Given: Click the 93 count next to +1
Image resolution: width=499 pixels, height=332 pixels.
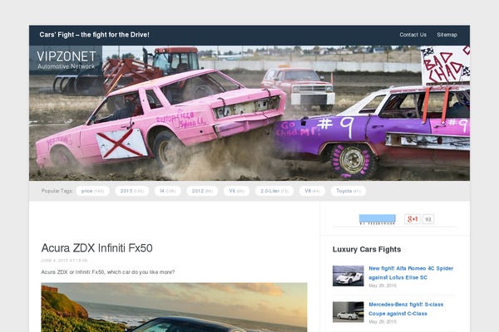Looking at the screenshot, I should click(428, 219).
